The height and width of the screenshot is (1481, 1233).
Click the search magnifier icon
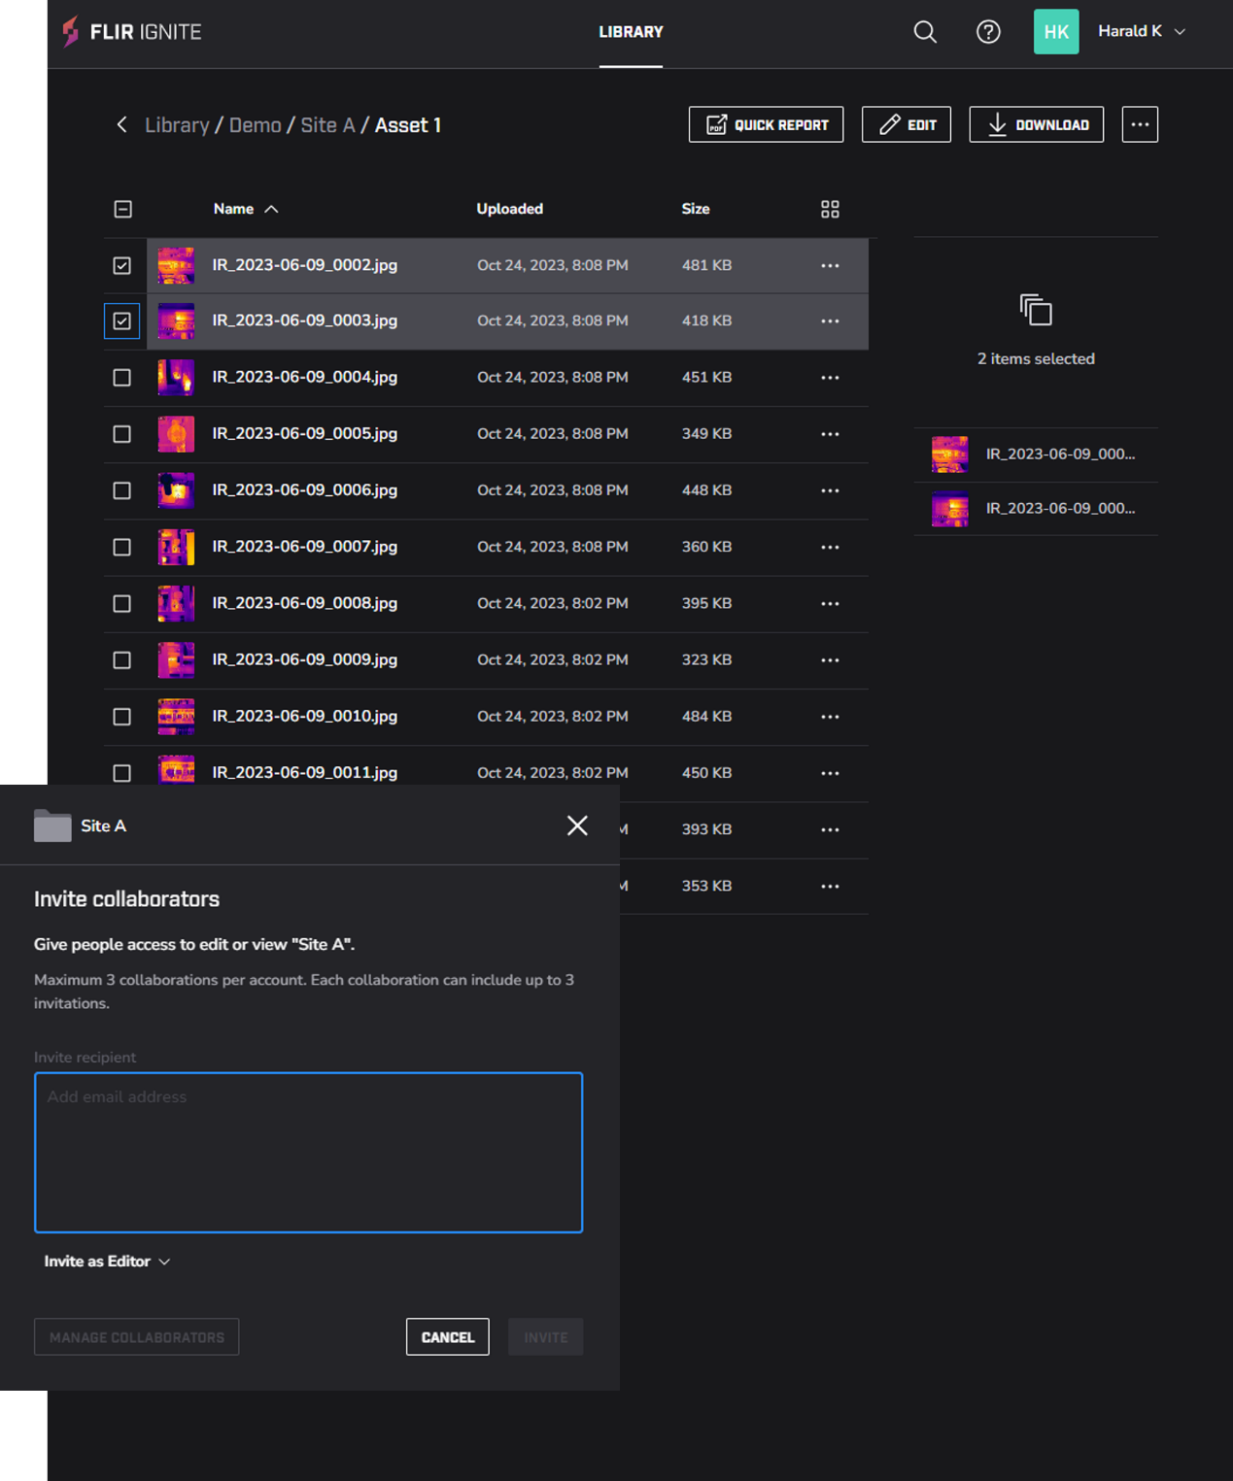[924, 32]
